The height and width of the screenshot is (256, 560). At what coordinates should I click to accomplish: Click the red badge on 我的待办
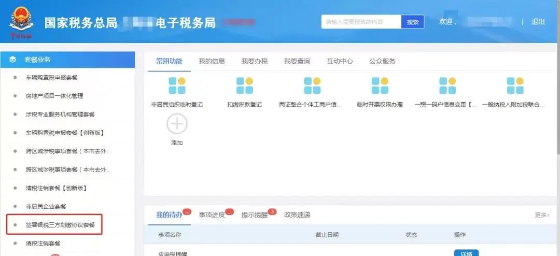click(187, 212)
